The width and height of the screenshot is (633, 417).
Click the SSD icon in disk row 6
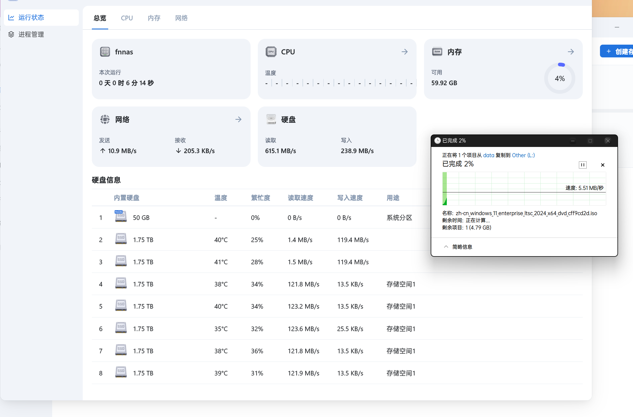(x=121, y=328)
